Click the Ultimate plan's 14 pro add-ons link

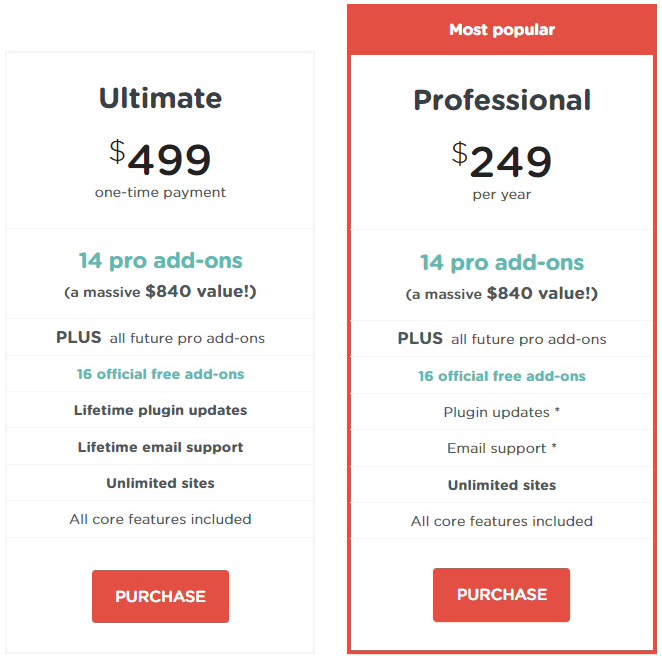point(160,260)
